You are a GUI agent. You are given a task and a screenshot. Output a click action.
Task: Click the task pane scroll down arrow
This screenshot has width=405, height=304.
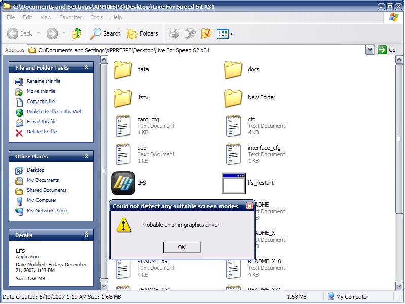104,286
